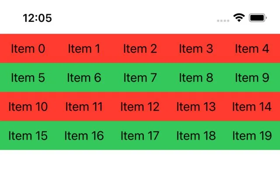The image size is (280, 184).
Task: Tap the Item 17 cell
Action: [x=140, y=135]
